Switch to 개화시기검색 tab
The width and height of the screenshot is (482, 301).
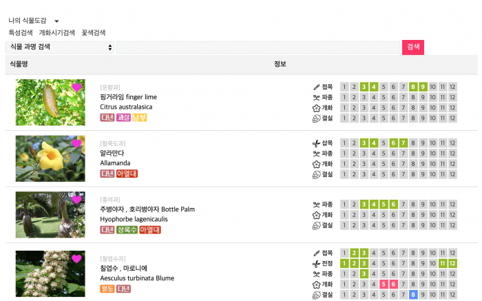tap(57, 32)
